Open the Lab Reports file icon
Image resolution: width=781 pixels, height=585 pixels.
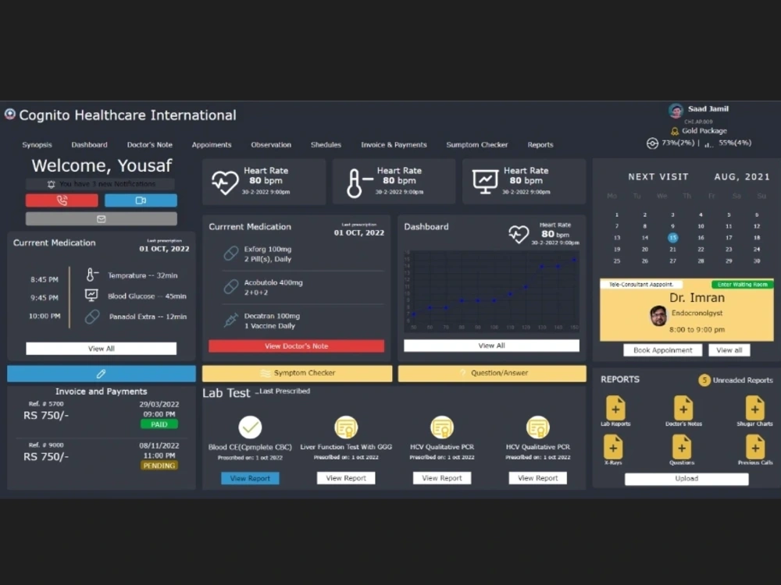click(615, 408)
